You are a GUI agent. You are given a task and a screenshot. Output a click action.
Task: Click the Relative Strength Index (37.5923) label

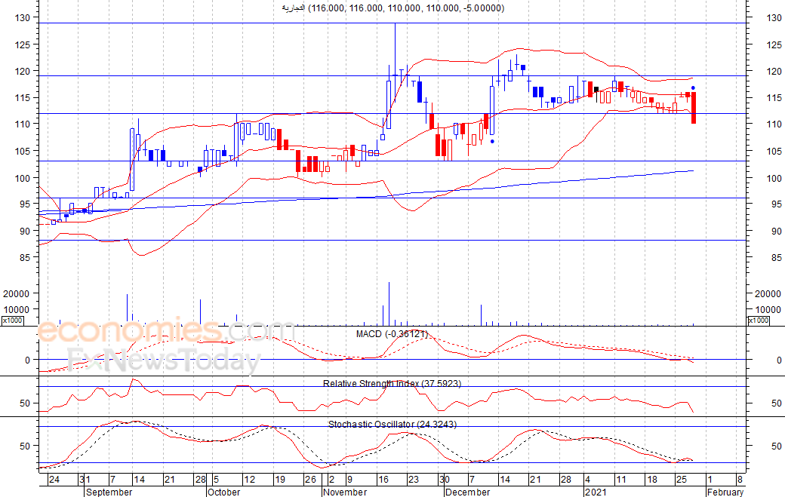392,384
